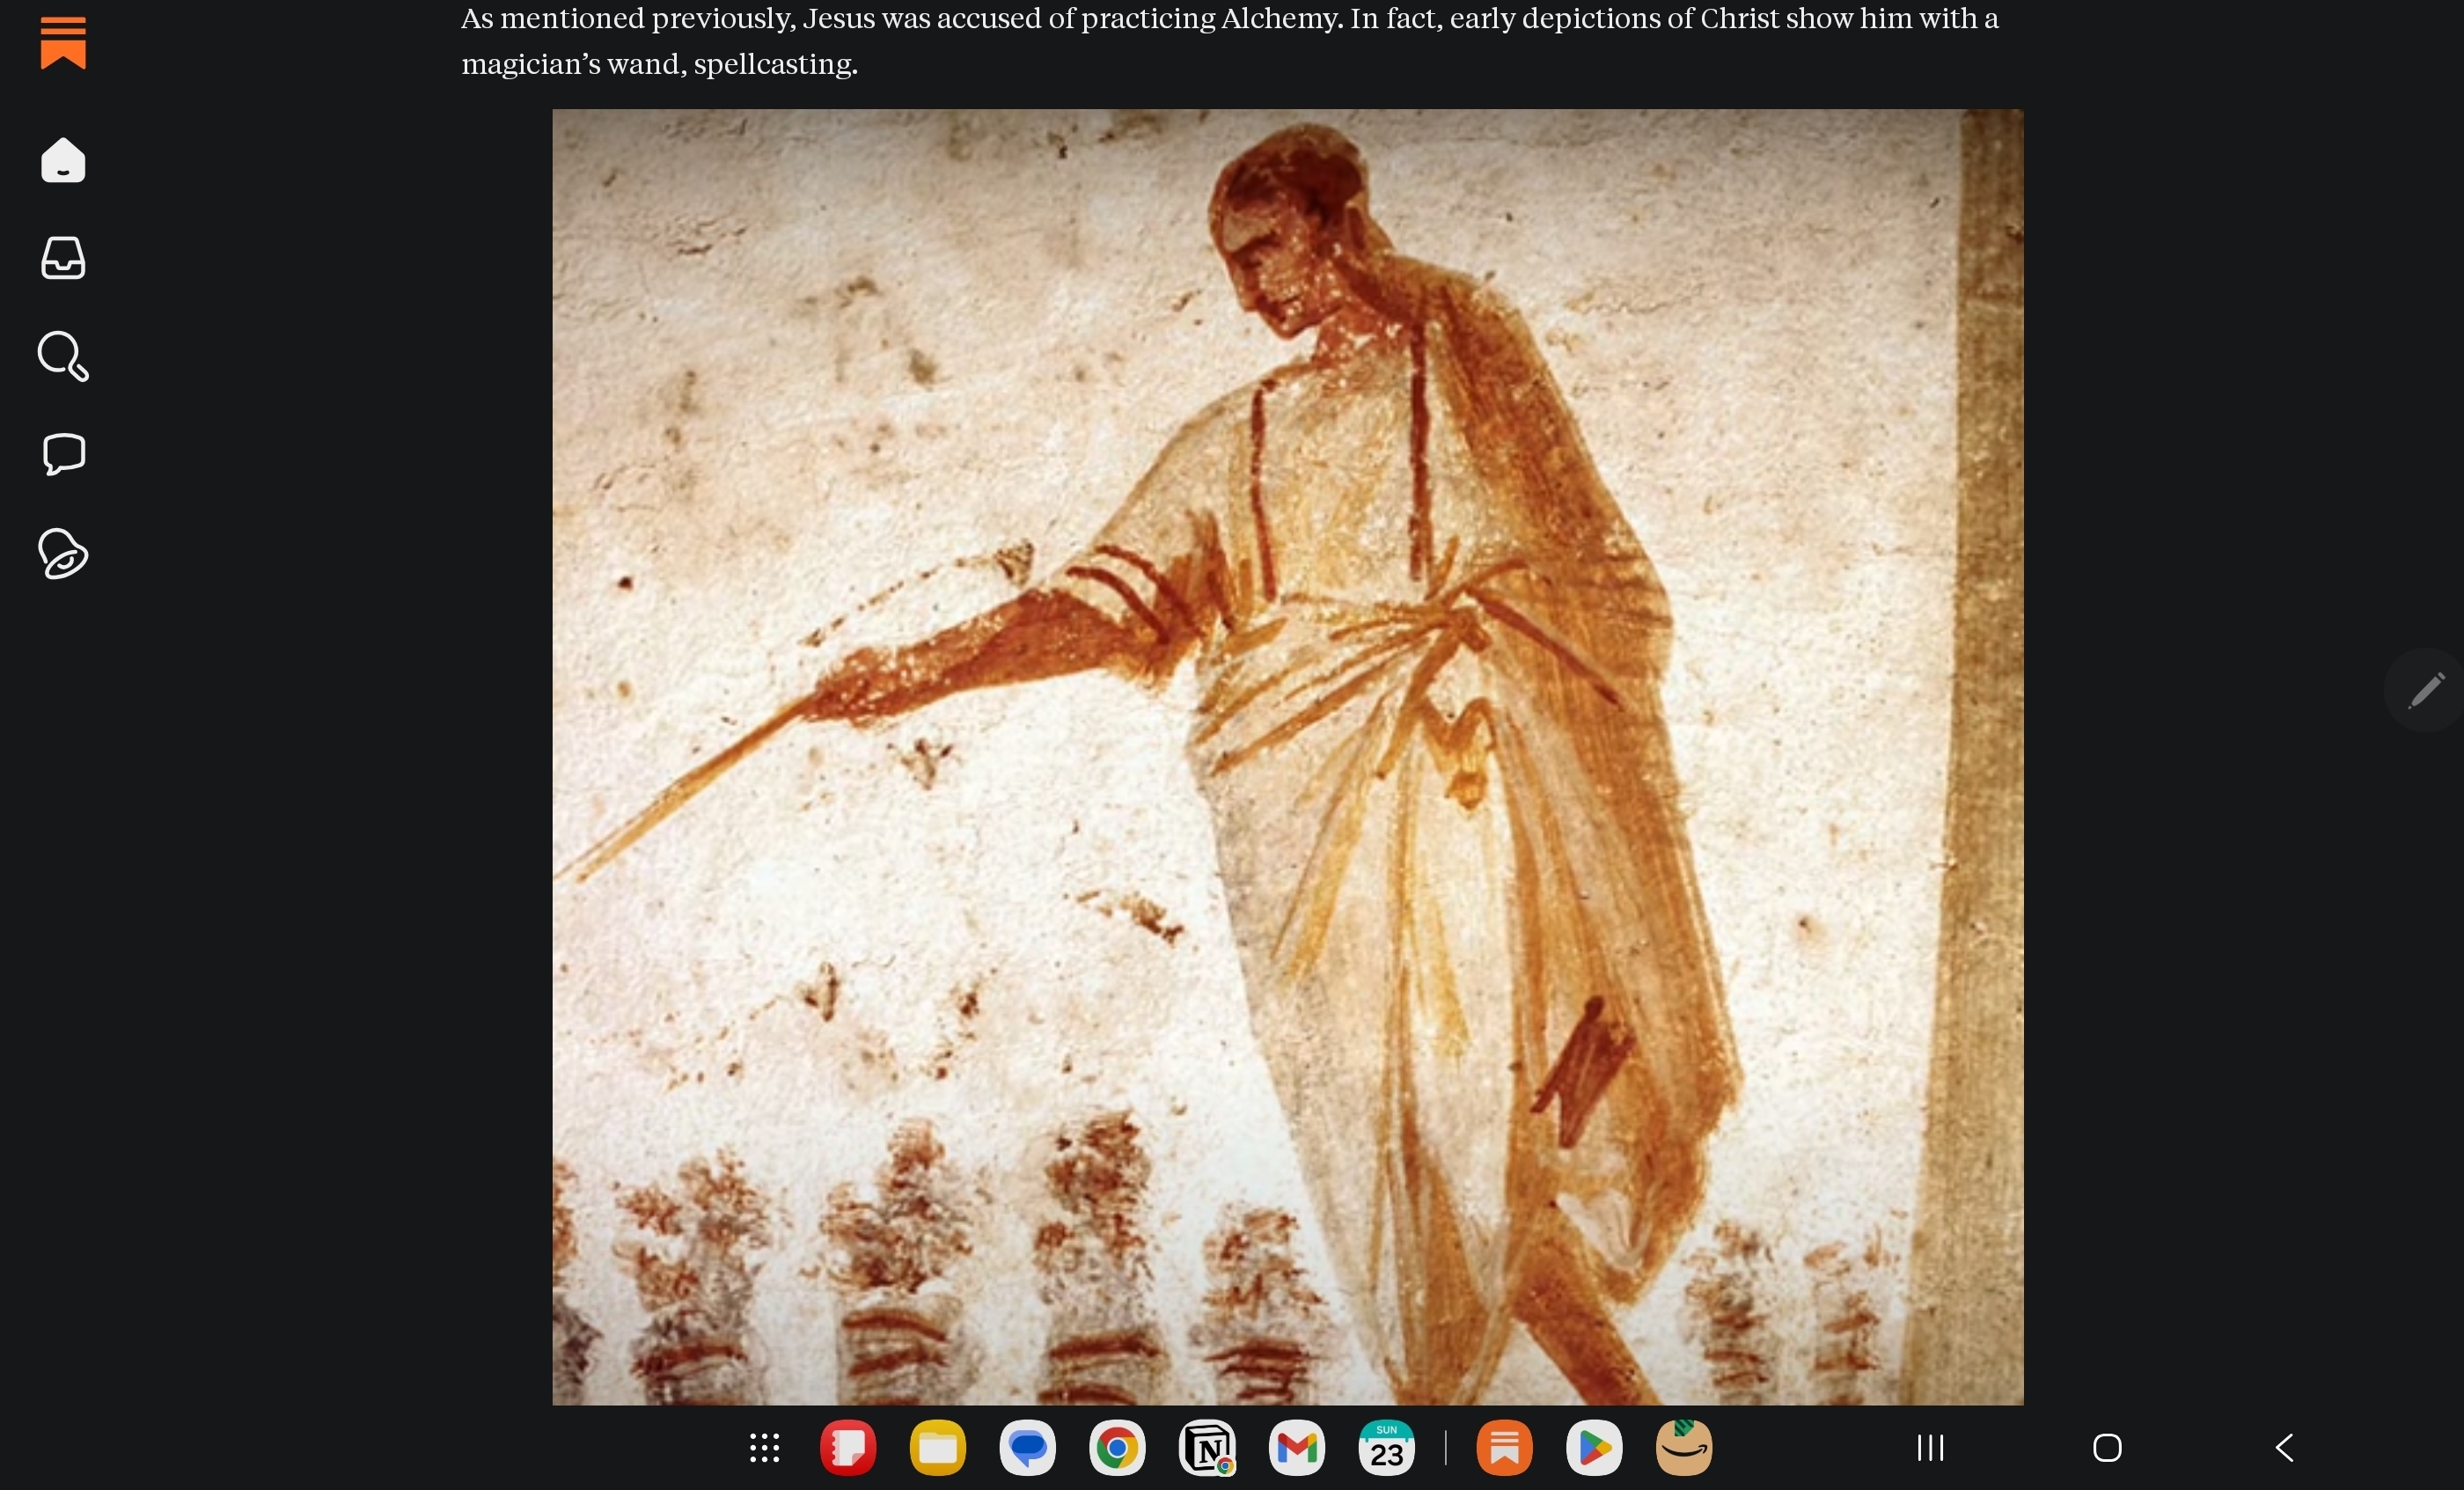Tap the floating pencil compose button

2425,690
